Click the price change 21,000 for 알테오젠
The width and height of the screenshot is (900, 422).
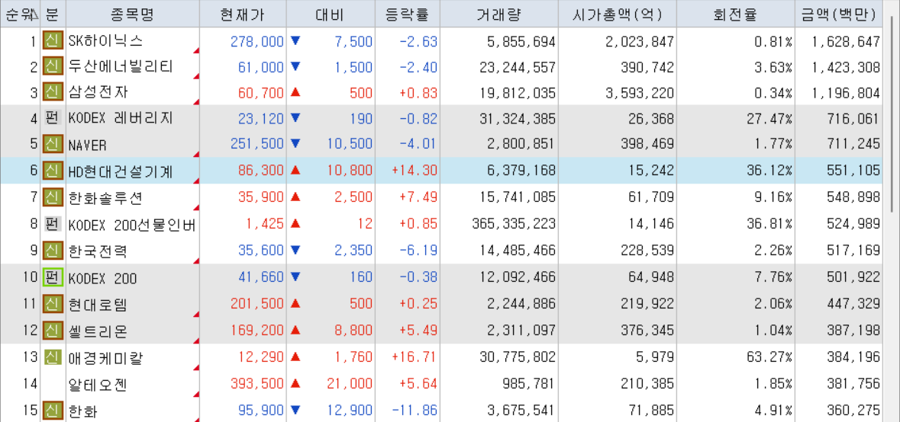[x=350, y=384]
